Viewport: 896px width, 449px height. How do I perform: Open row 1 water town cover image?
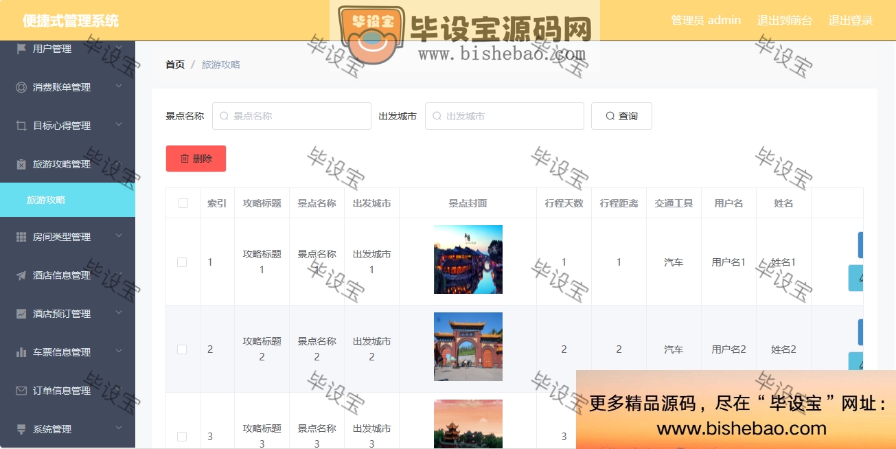click(x=468, y=260)
